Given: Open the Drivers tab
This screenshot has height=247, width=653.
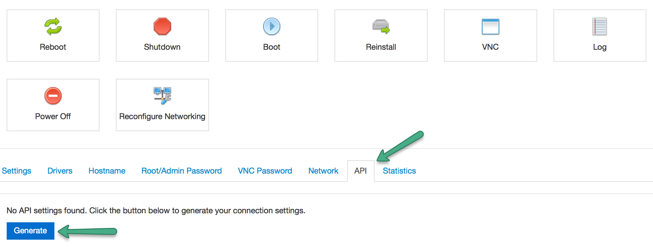Looking at the screenshot, I should [x=60, y=171].
